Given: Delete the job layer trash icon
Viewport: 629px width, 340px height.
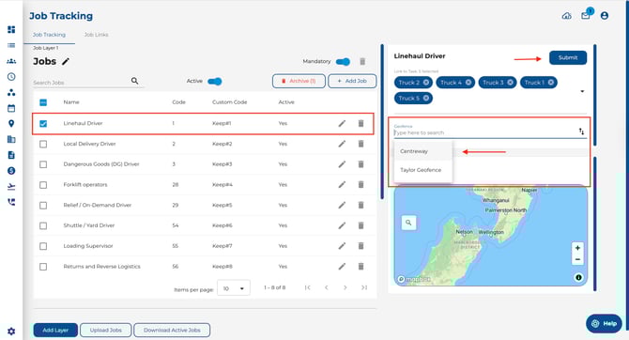Looking at the screenshot, I should 362,61.
